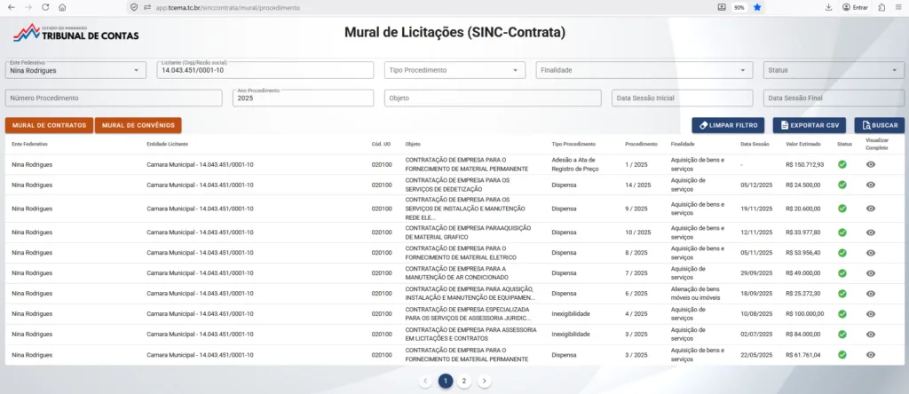Image resolution: width=909 pixels, height=394 pixels.
Task: Open the browser downloads icon
Action: (x=828, y=7)
